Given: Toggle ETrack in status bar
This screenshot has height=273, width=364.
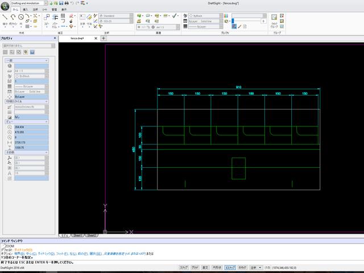Looking at the screenshot, I should [x=242, y=268].
